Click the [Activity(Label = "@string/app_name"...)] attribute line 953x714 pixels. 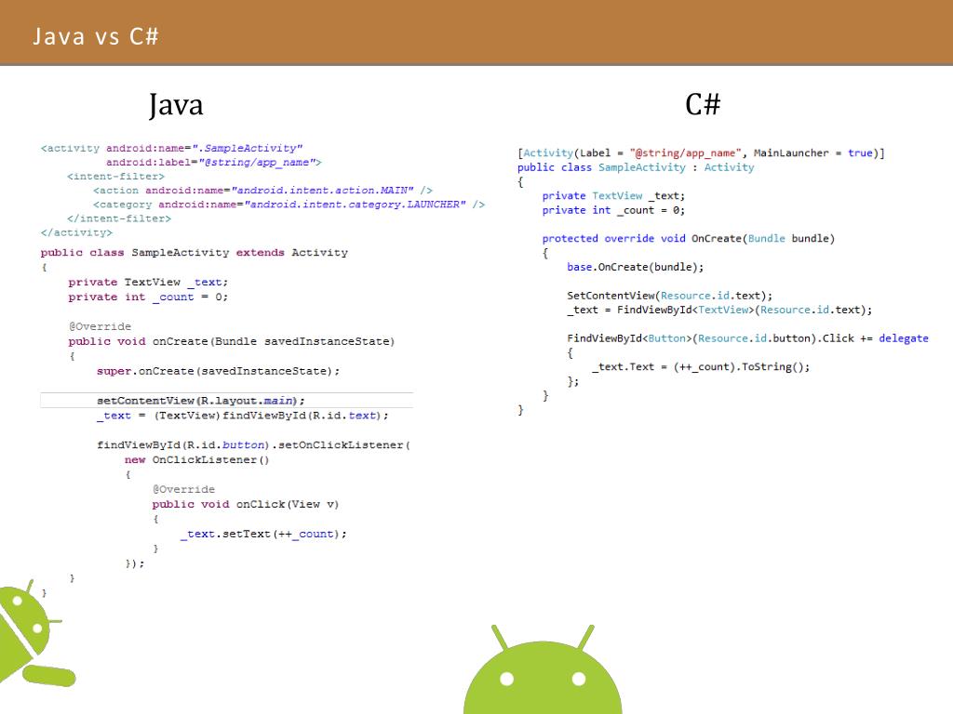click(x=702, y=153)
